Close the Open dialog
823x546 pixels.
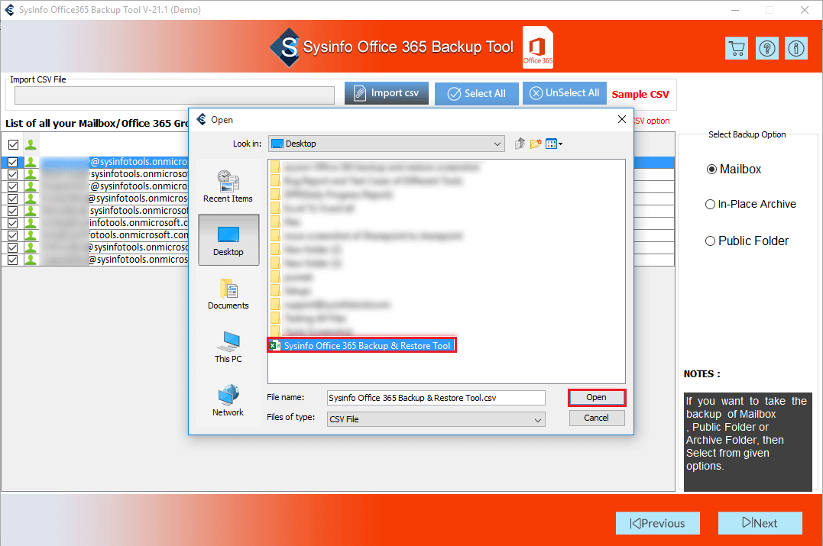tap(622, 120)
